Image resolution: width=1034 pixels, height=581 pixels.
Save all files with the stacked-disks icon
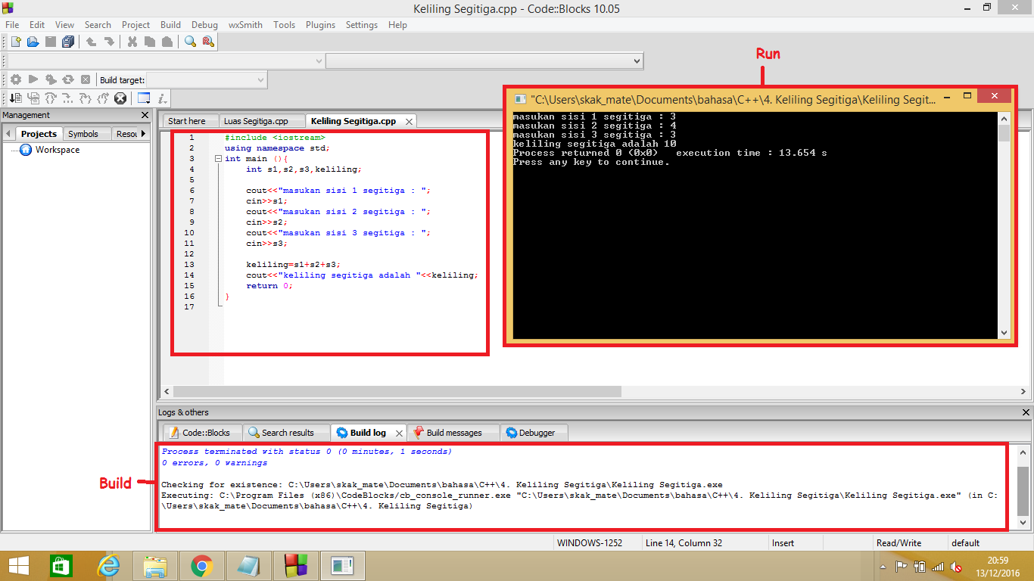[68, 42]
